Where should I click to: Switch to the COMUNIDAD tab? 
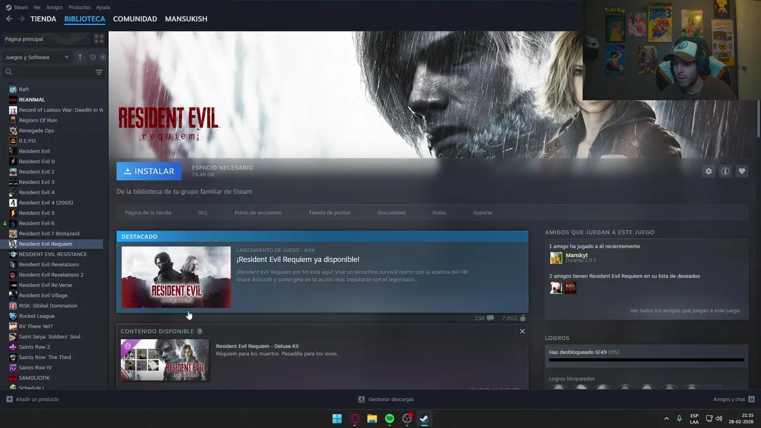135,19
